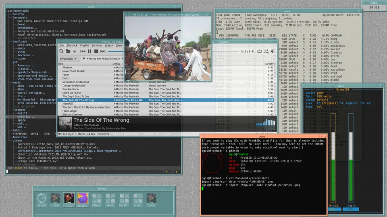Open the X-Marks icon in the iconbox

tap(96, 200)
